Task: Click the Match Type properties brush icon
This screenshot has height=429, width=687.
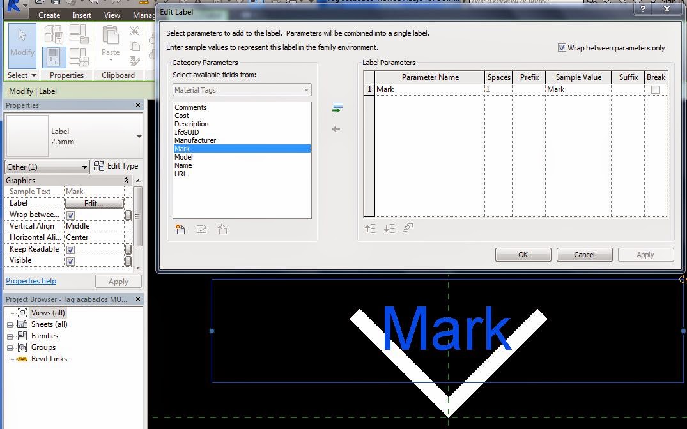Action: coord(135,61)
